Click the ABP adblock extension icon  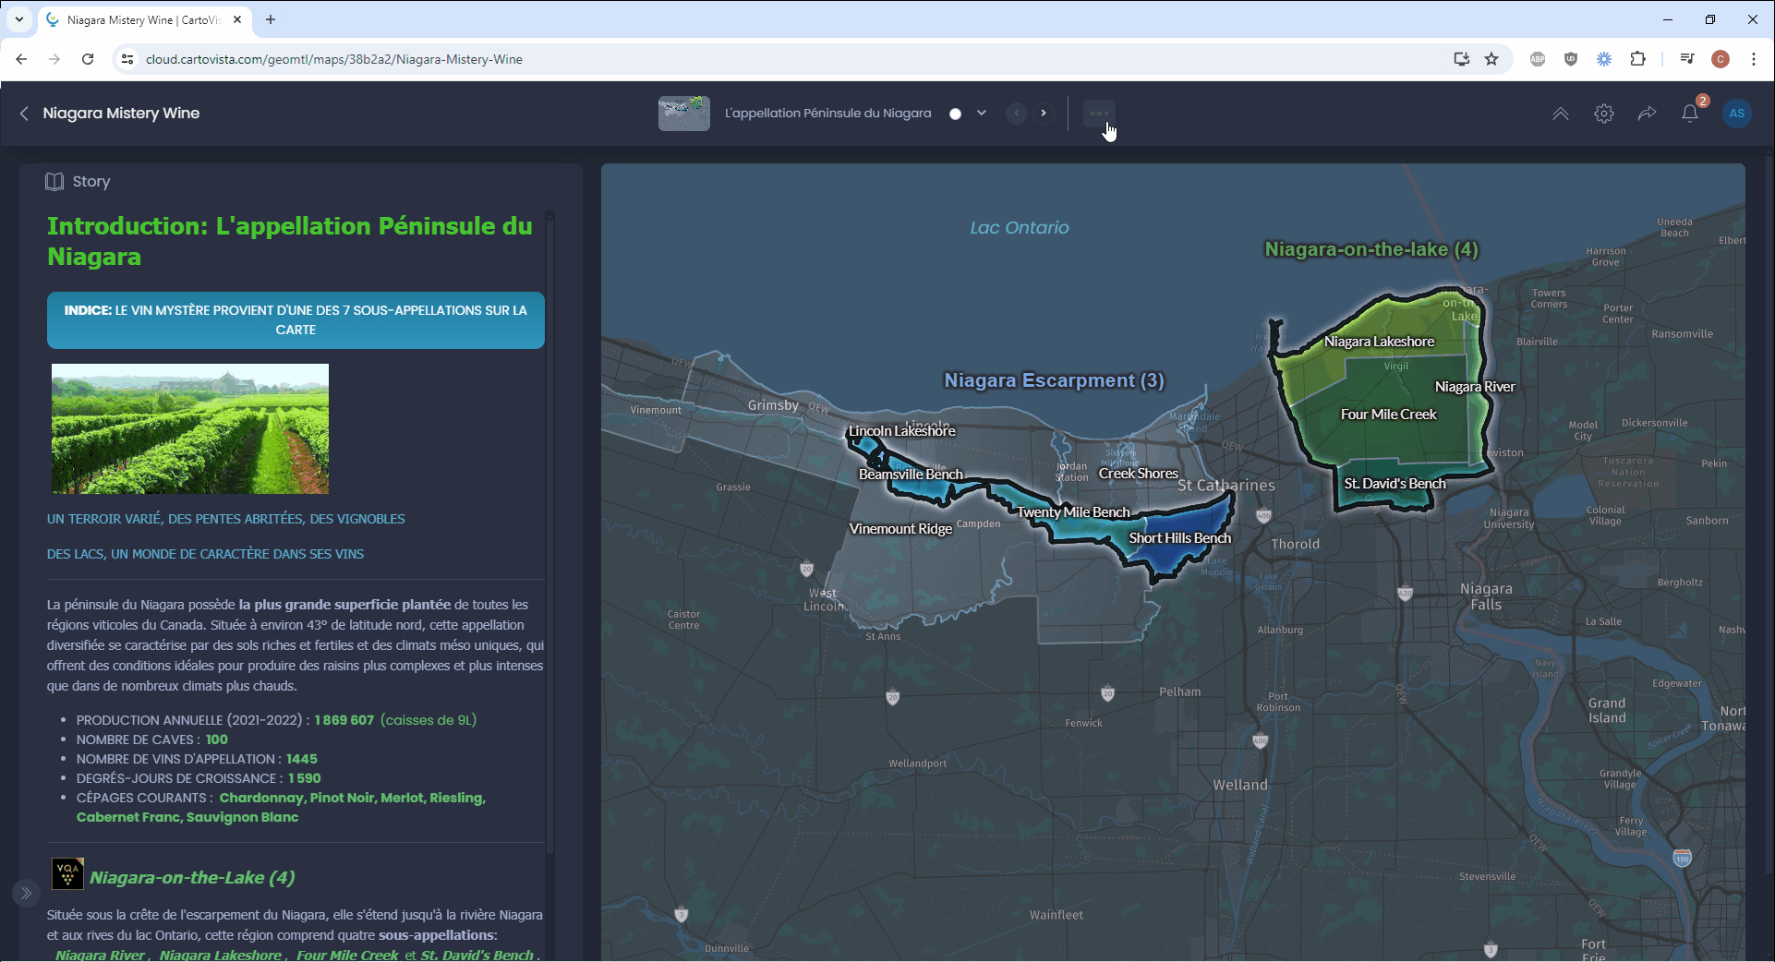pyautogui.click(x=1538, y=59)
